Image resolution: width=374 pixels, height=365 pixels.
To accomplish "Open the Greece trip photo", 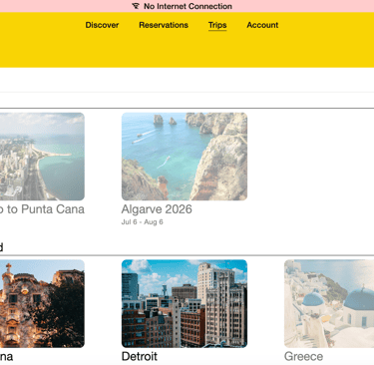I will 329,303.
